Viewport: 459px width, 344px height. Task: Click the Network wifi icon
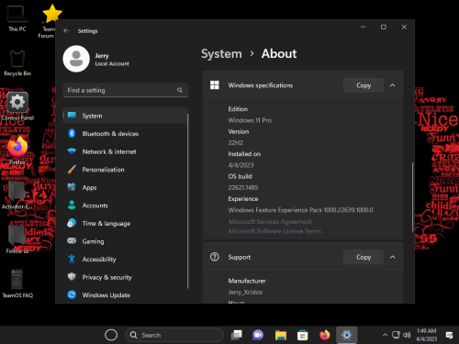pyautogui.click(x=72, y=151)
